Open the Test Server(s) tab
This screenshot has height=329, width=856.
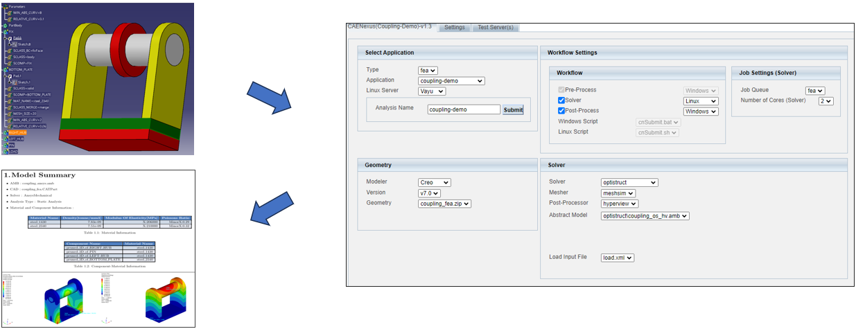point(496,27)
